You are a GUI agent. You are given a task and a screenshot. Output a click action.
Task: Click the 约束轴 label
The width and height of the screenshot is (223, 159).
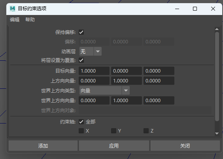[x=68, y=122]
